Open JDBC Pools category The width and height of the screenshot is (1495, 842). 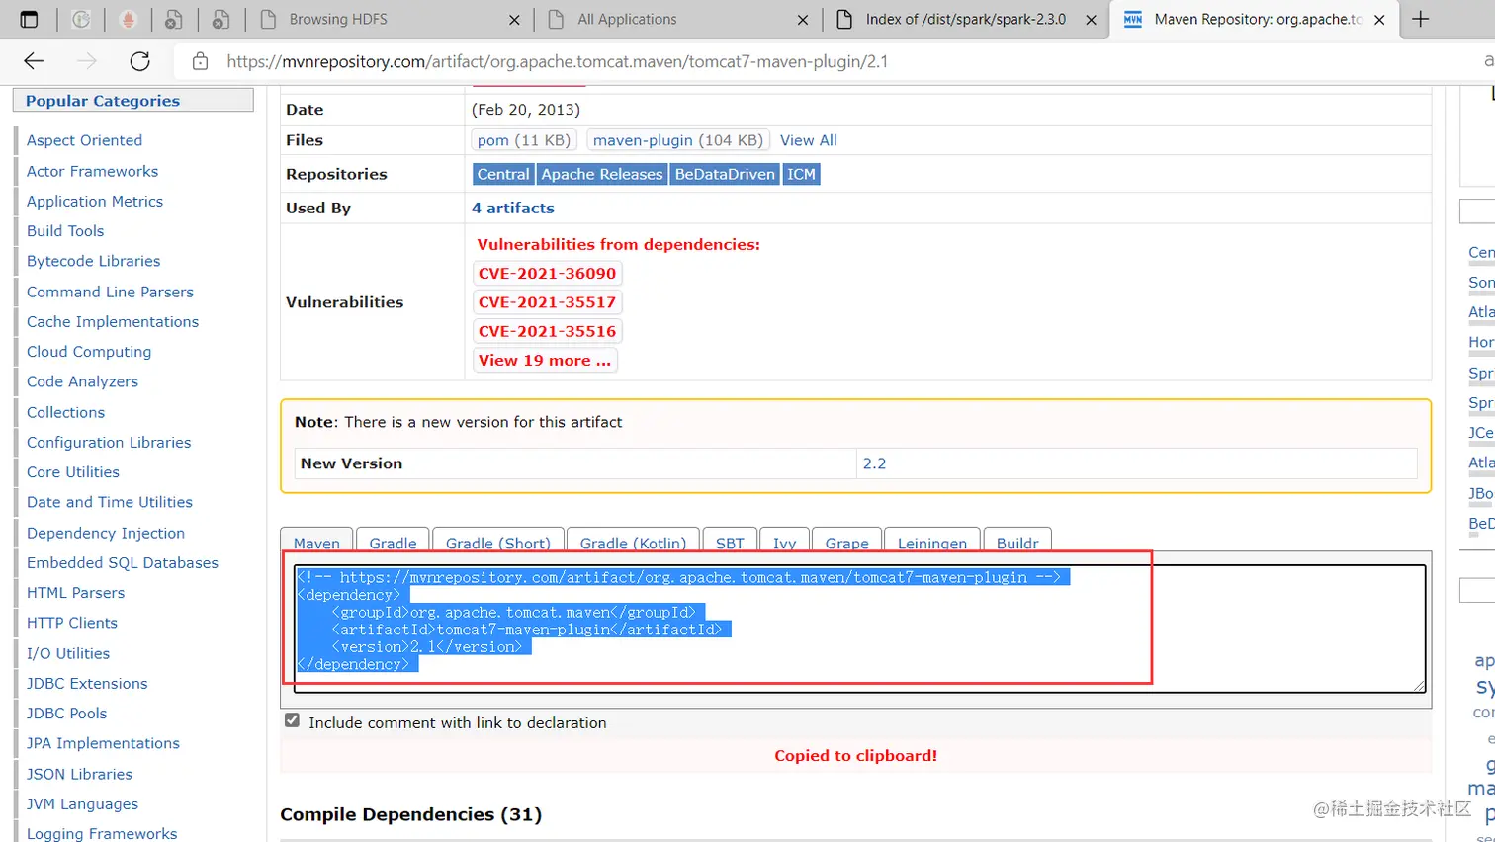click(66, 713)
